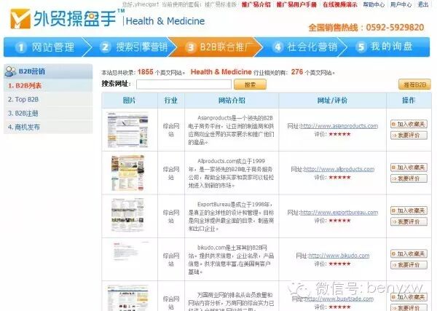
Task: Open http://www.bikudo.com link
Action: (x=339, y=256)
